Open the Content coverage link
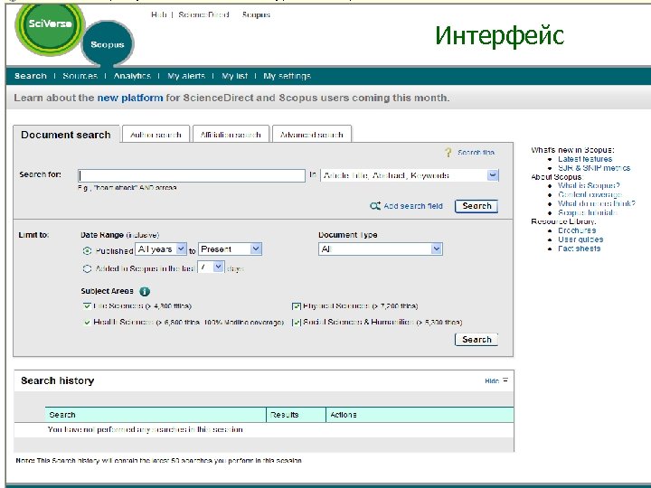 tap(590, 194)
